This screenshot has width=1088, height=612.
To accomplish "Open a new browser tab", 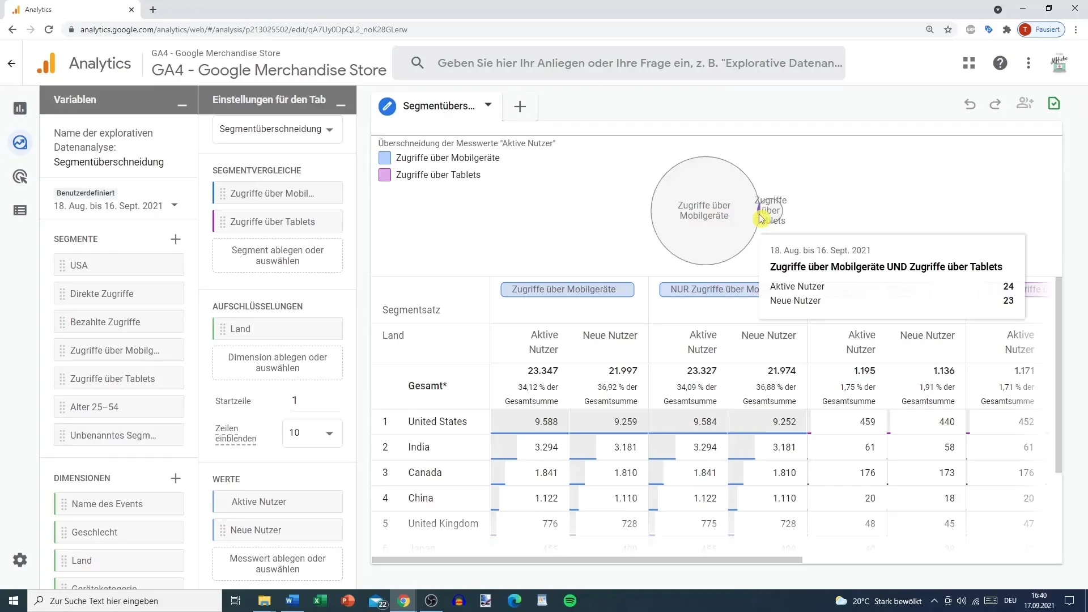I will pos(153,10).
